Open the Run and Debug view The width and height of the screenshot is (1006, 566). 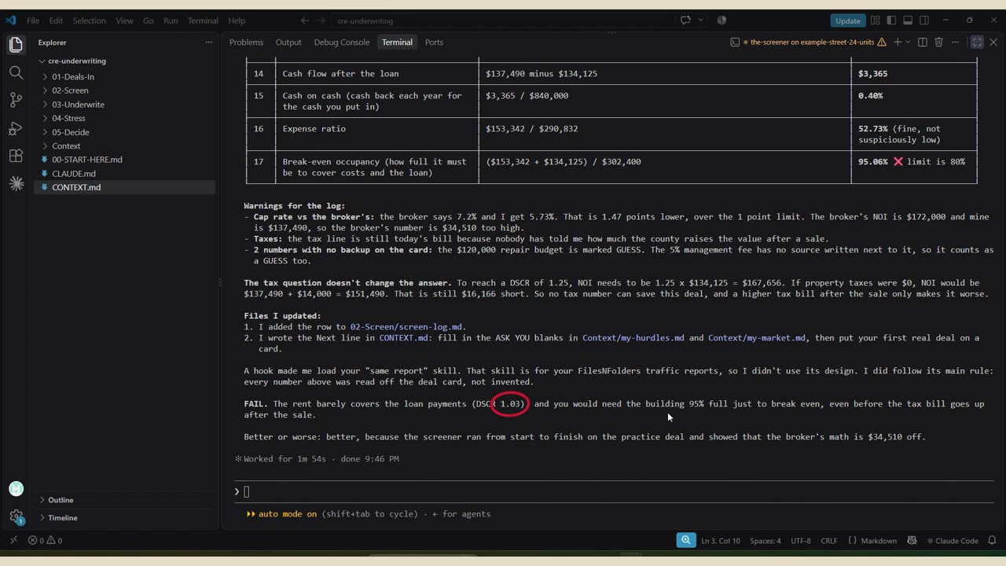(x=16, y=128)
